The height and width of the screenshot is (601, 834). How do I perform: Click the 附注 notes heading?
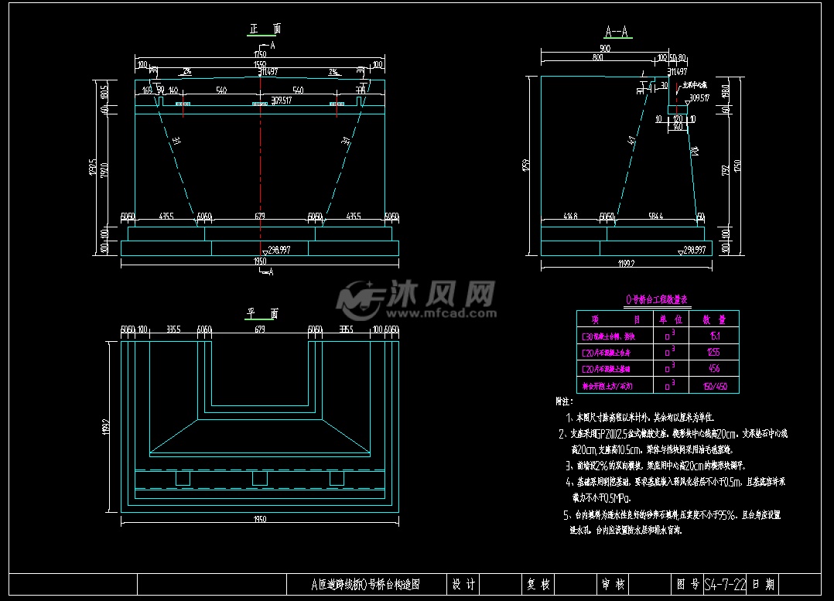(x=563, y=402)
